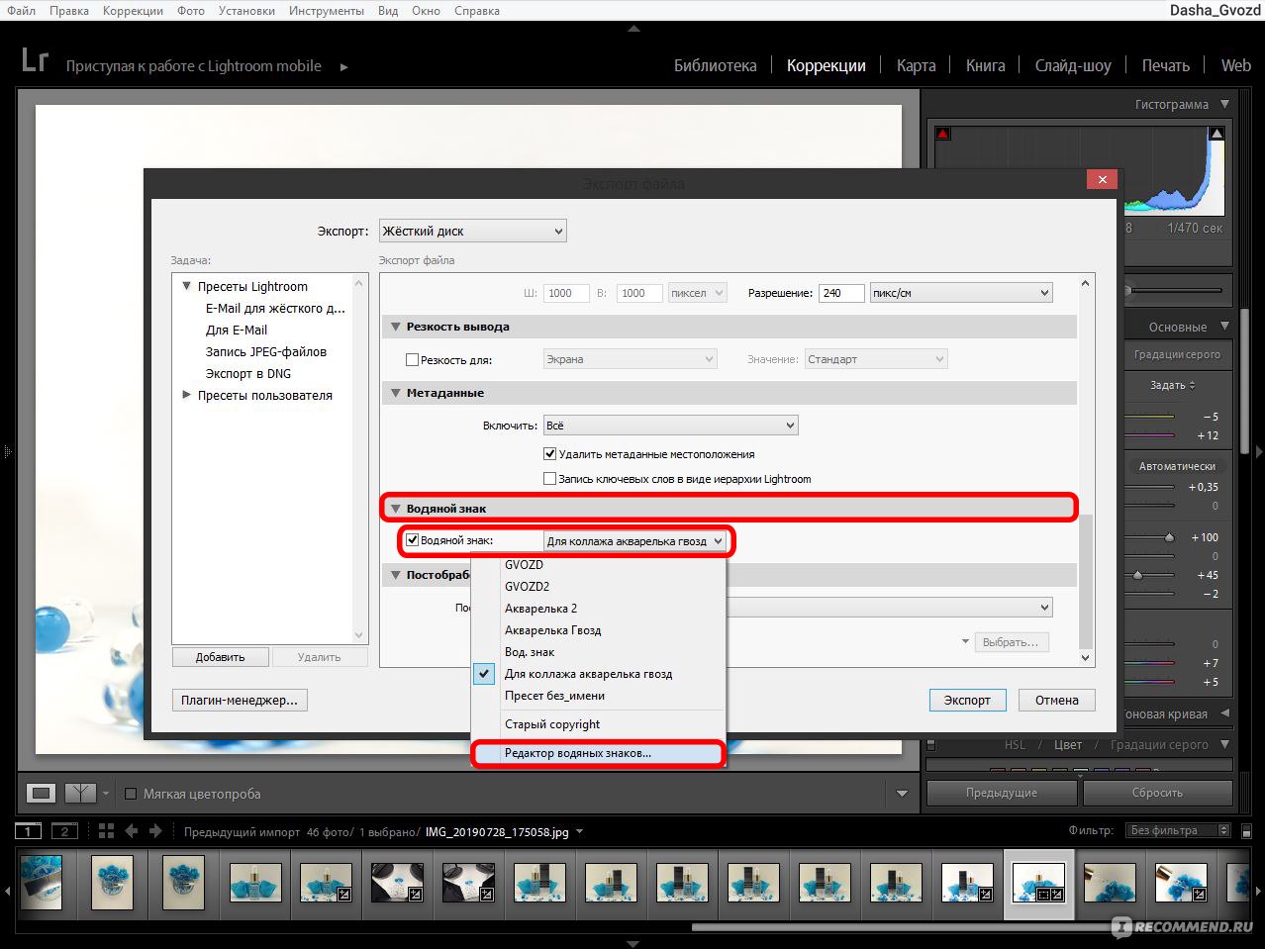1265x949 pixels.
Task: Open the Без фильтра filter dropdown
Action: pos(1179,831)
